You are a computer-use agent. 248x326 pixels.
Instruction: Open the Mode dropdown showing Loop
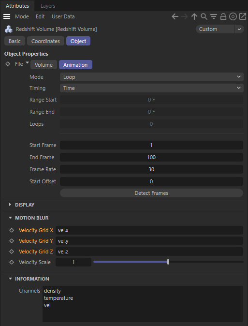point(151,77)
